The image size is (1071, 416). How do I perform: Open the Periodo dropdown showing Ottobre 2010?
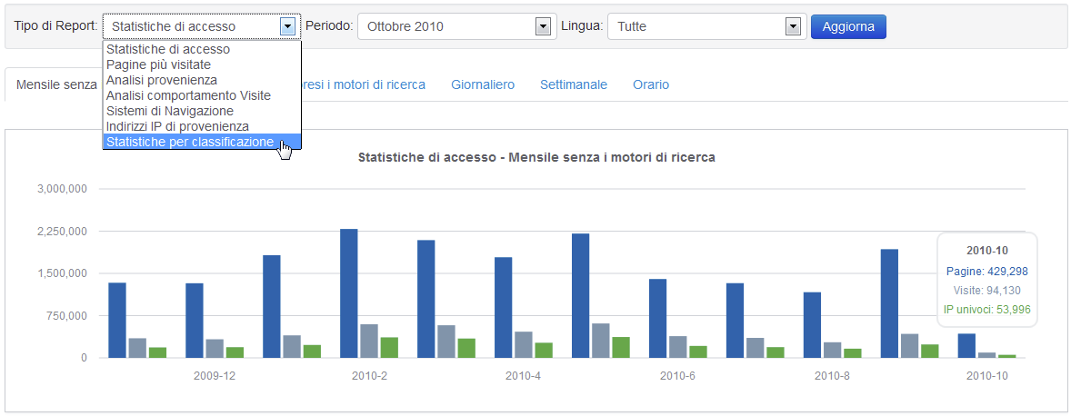coord(457,26)
